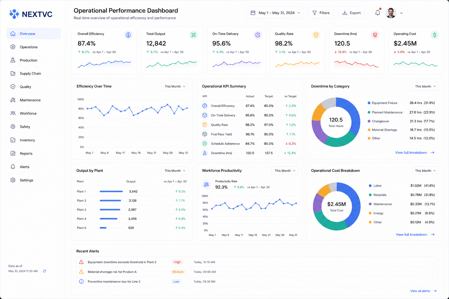
Task: Click the Total Output card icon
Action: [x=194, y=35]
